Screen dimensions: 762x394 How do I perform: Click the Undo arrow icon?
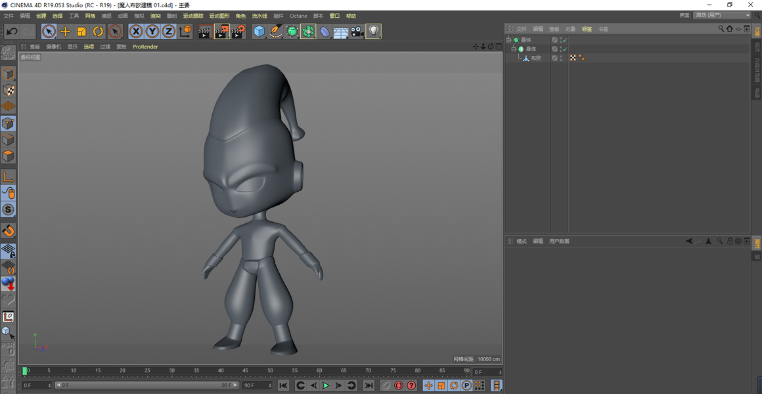12,32
